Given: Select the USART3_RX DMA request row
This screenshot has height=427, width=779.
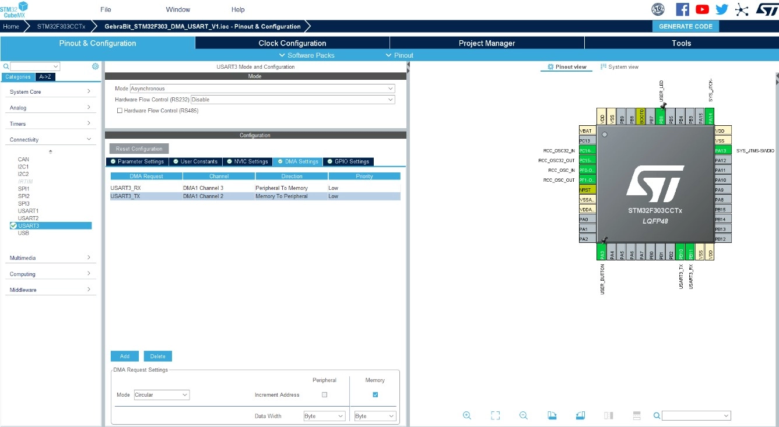Looking at the screenshot, I should tap(255, 188).
